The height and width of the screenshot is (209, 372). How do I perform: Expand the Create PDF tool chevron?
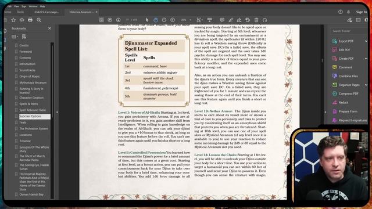coord(366,59)
